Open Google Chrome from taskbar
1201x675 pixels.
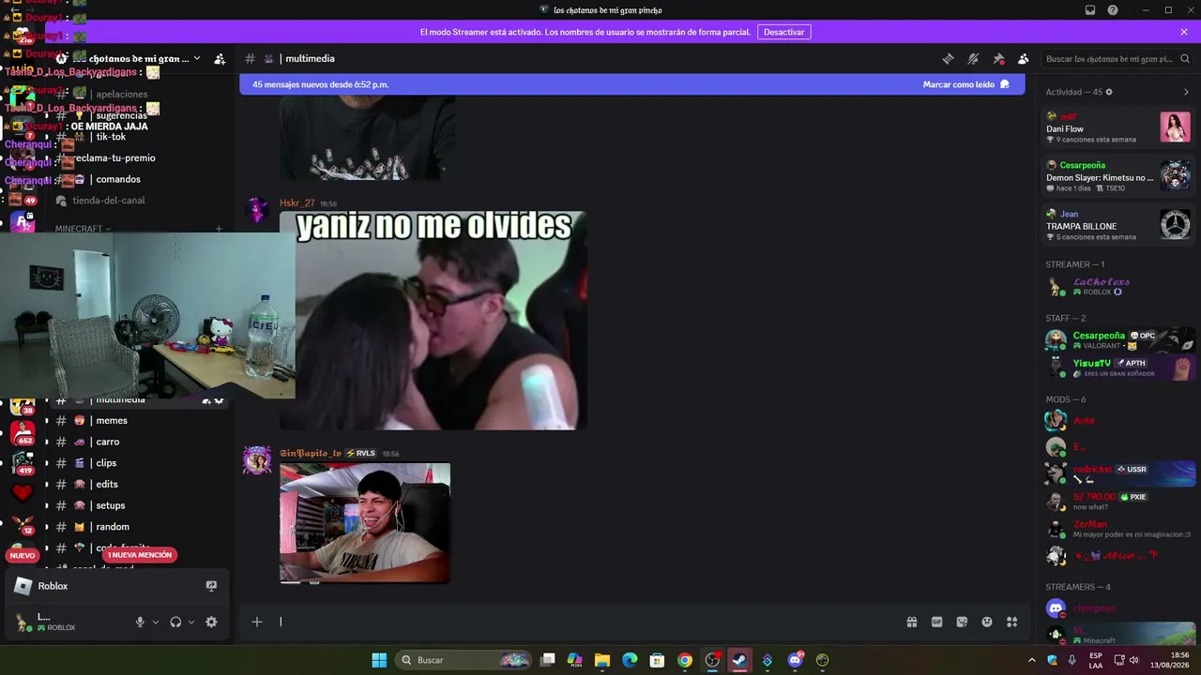[685, 660]
